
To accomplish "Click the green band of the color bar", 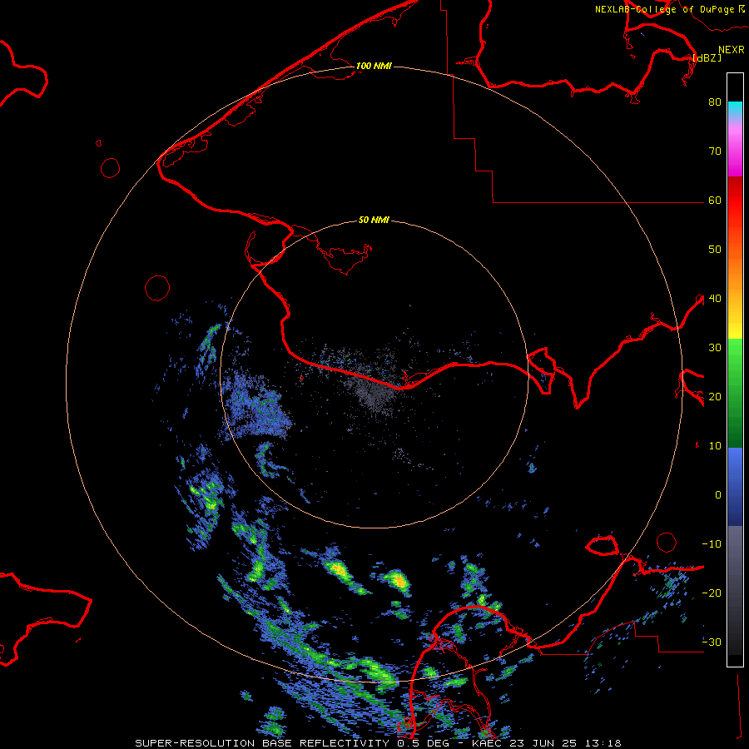I will tap(735, 393).
